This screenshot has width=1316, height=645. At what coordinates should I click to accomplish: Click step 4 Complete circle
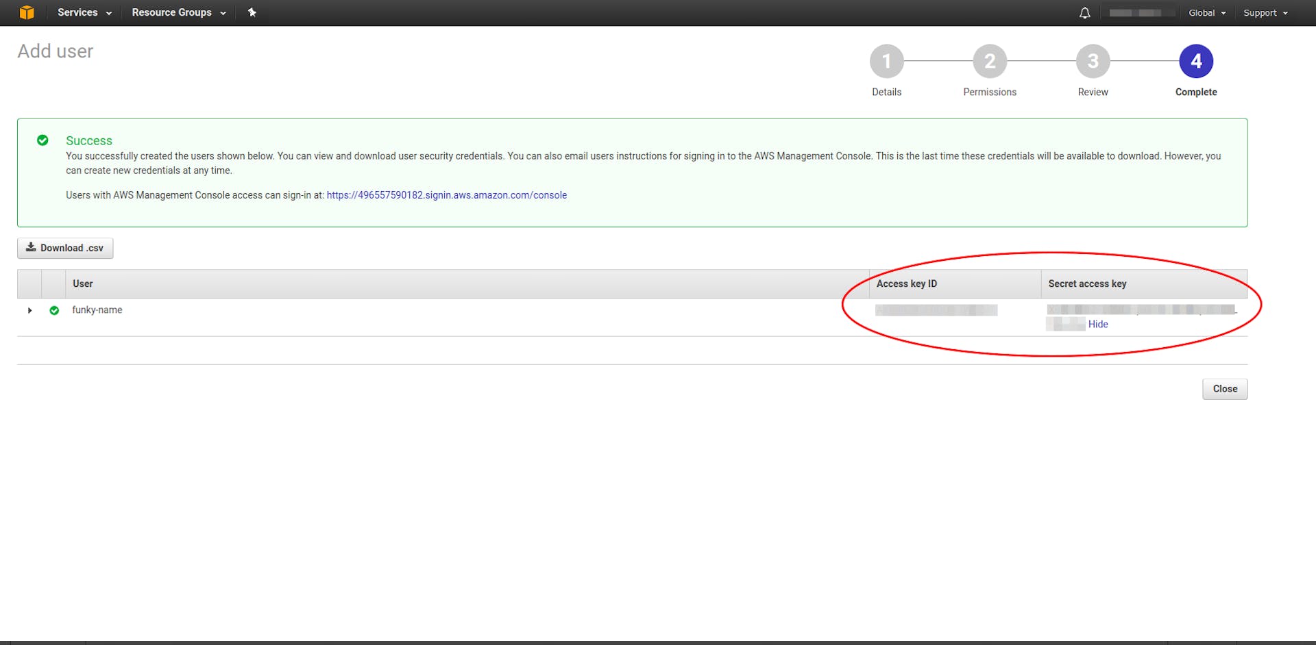(1195, 62)
